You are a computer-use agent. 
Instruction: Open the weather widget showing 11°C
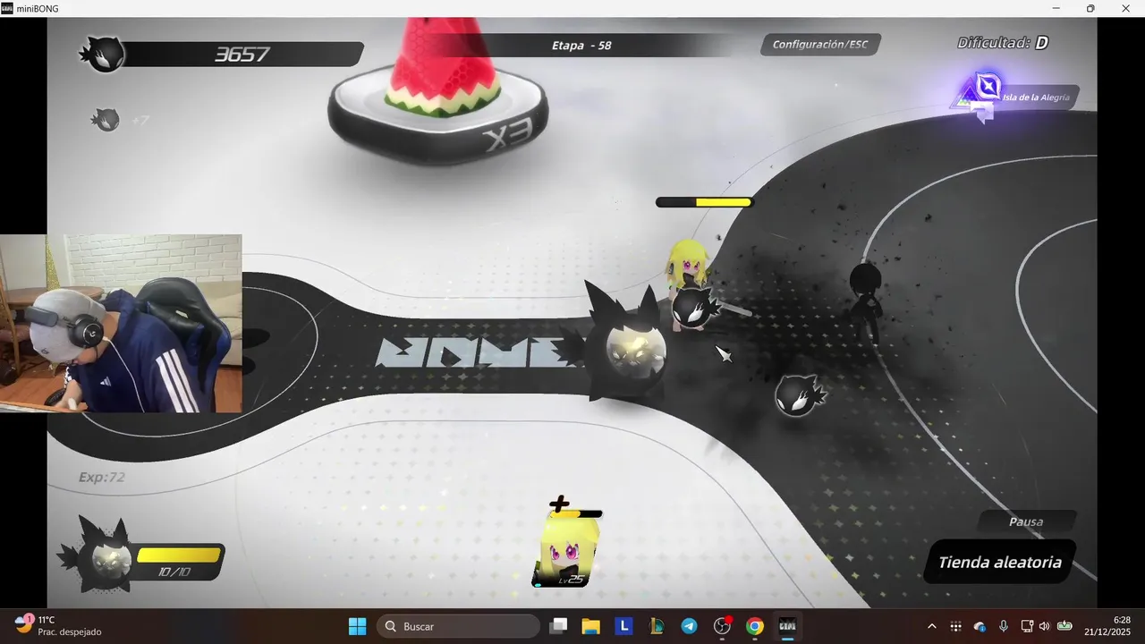[58, 626]
